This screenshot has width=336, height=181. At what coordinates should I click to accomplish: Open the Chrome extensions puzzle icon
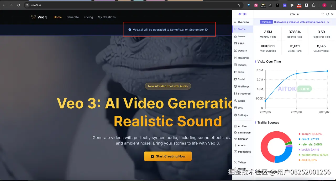click(313, 5)
